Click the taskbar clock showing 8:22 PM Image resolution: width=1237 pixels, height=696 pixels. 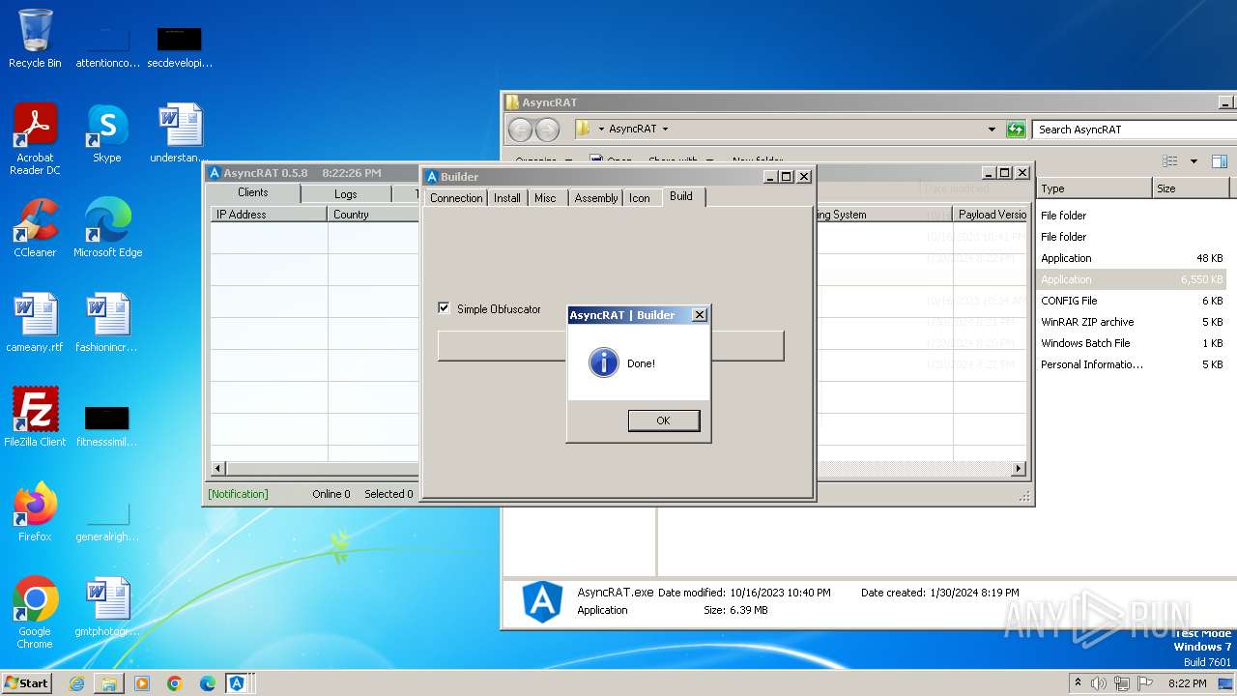1187,683
